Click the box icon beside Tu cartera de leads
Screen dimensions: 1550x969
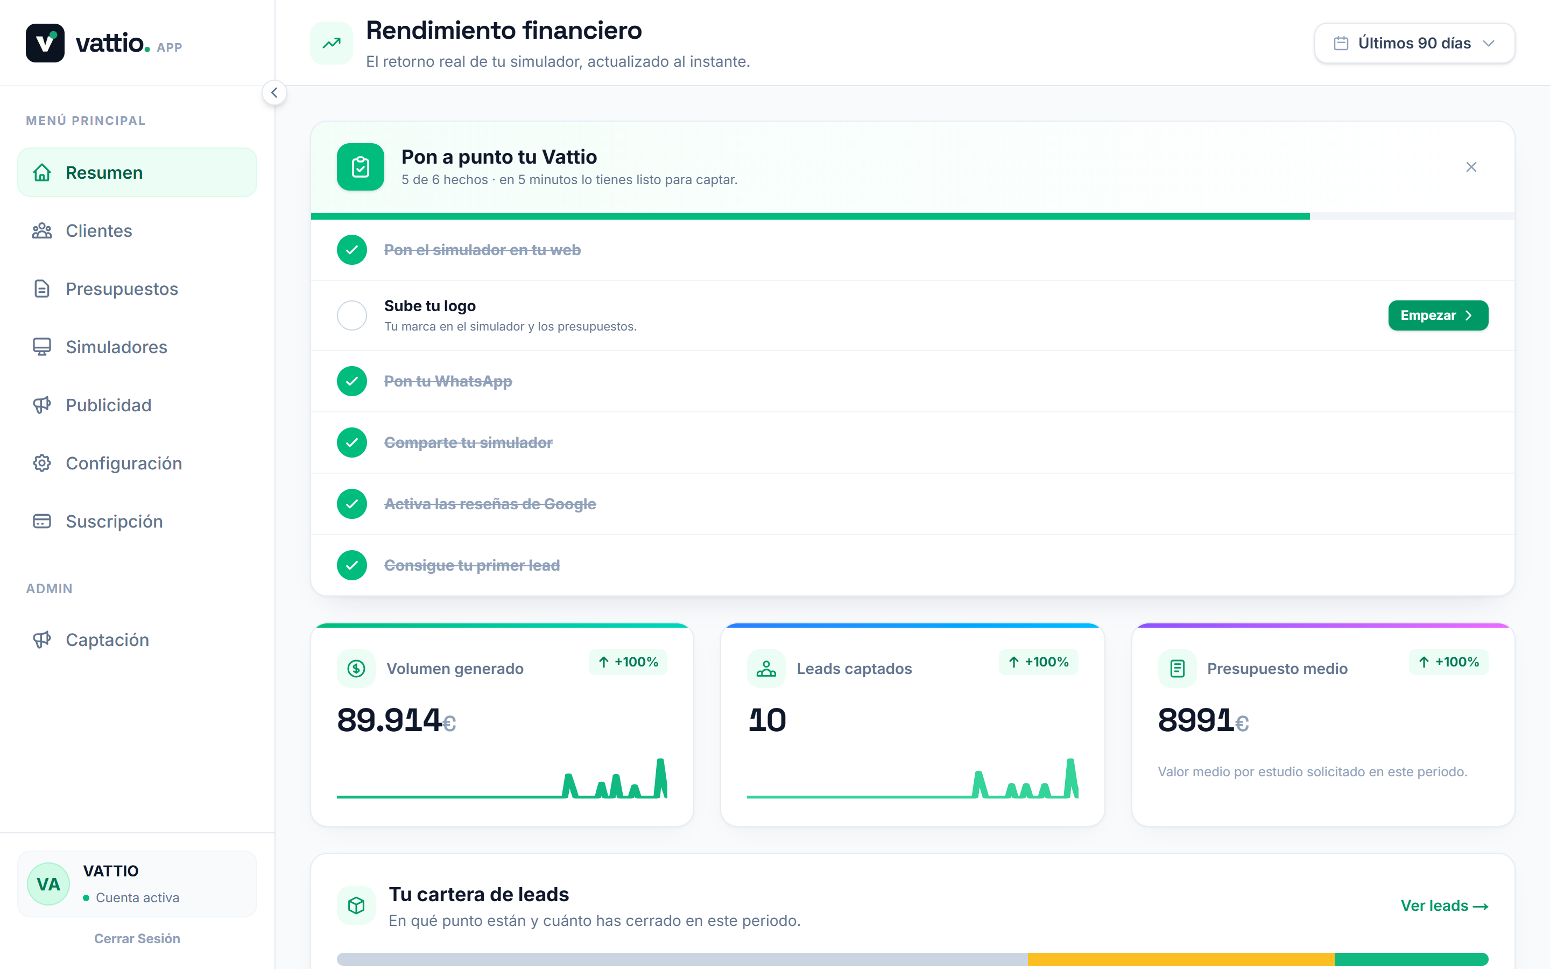(x=356, y=905)
